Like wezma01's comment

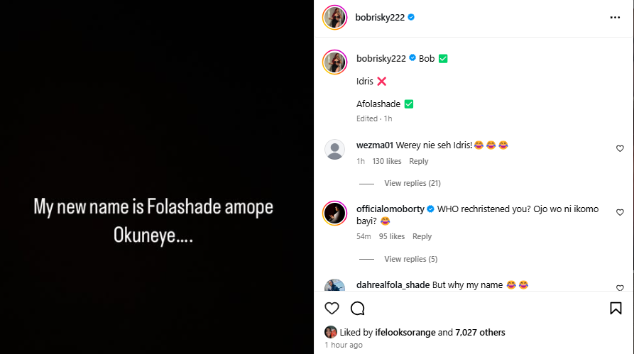pos(620,149)
